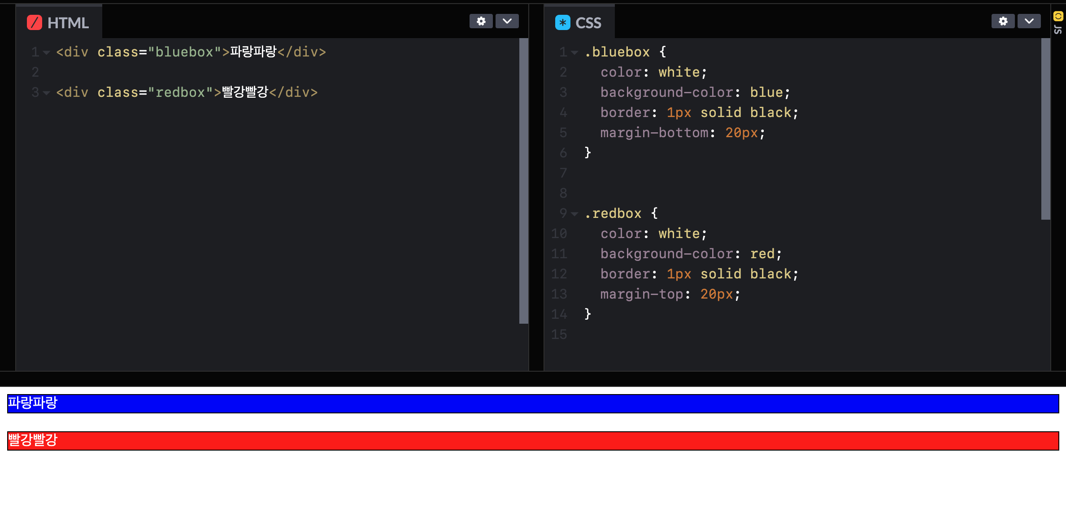
Task: Fold the redbox div on HTML line 3
Action: pyautogui.click(x=46, y=93)
